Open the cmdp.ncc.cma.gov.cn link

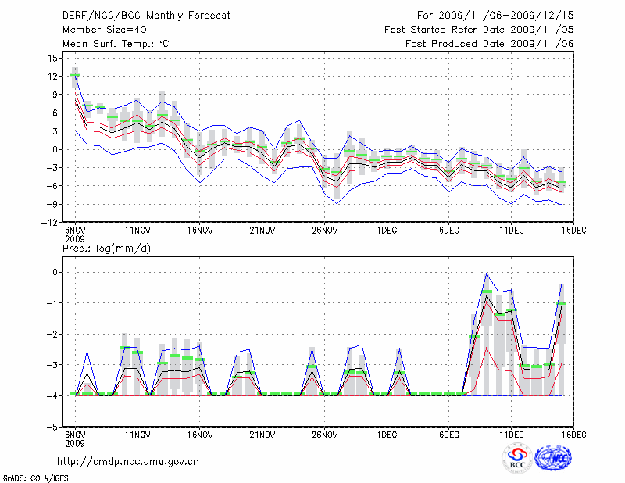128,461
